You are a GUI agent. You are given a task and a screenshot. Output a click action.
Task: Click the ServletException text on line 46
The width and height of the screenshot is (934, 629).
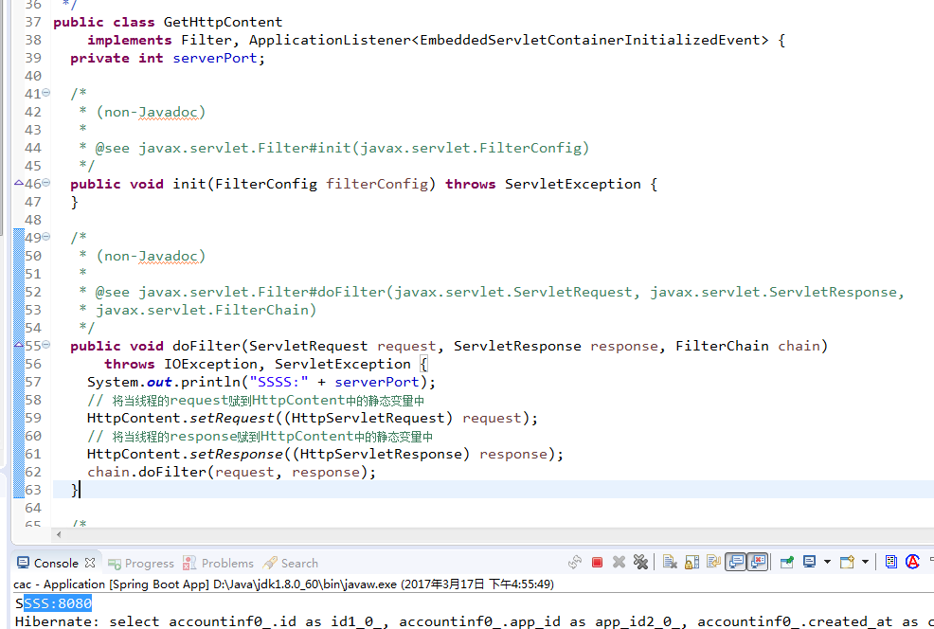coord(572,184)
